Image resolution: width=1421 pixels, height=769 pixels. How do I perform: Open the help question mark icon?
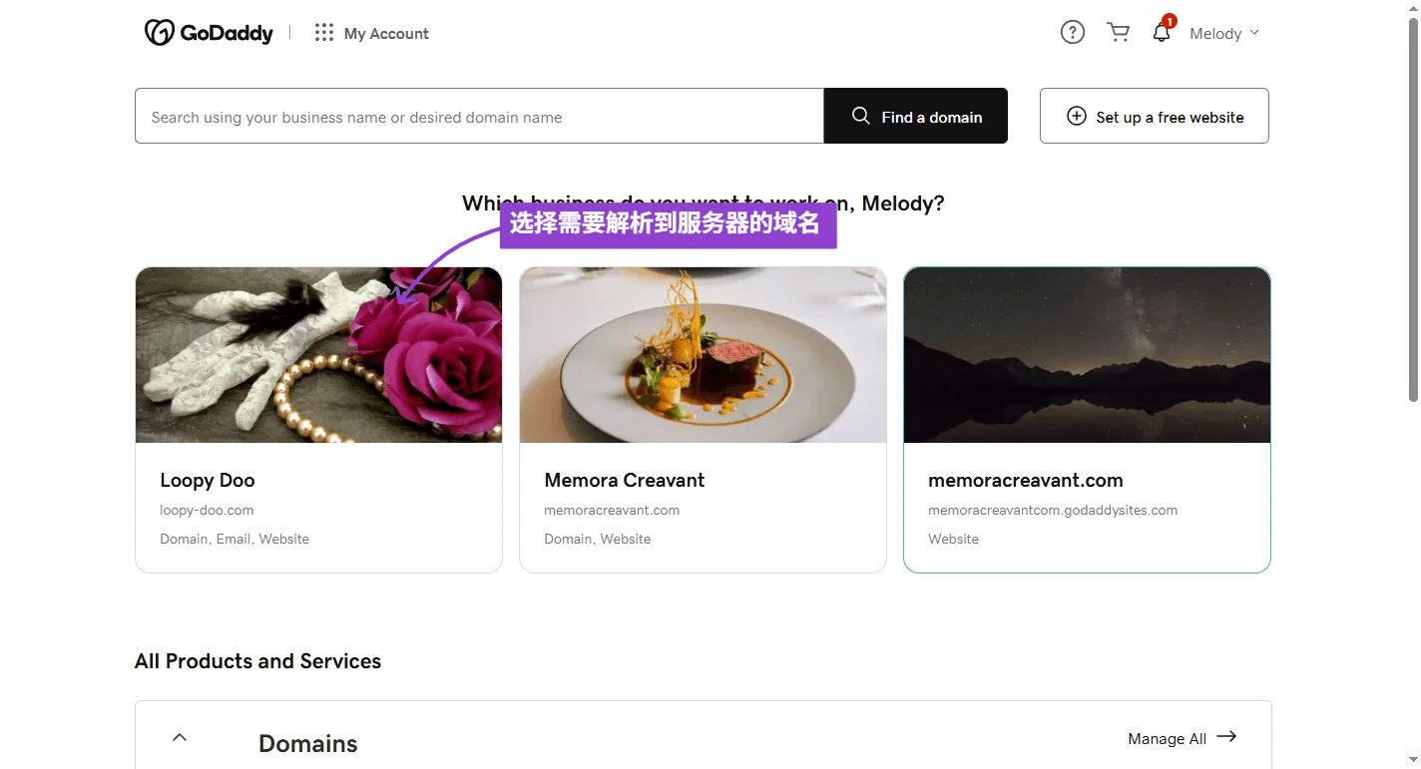pos(1072,33)
